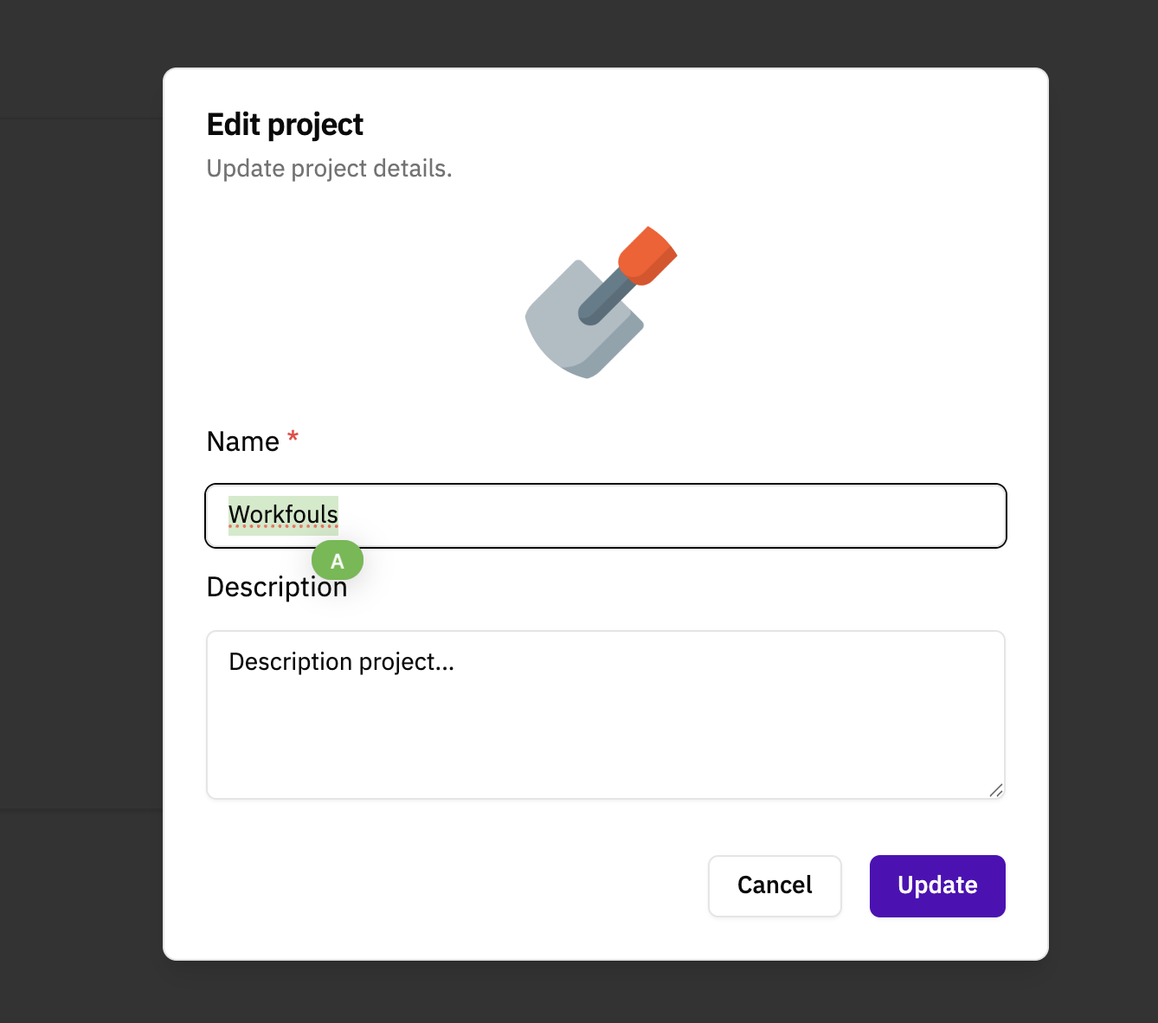This screenshot has height=1023, width=1158.
Task: Click the Name field label
Action: point(242,442)
